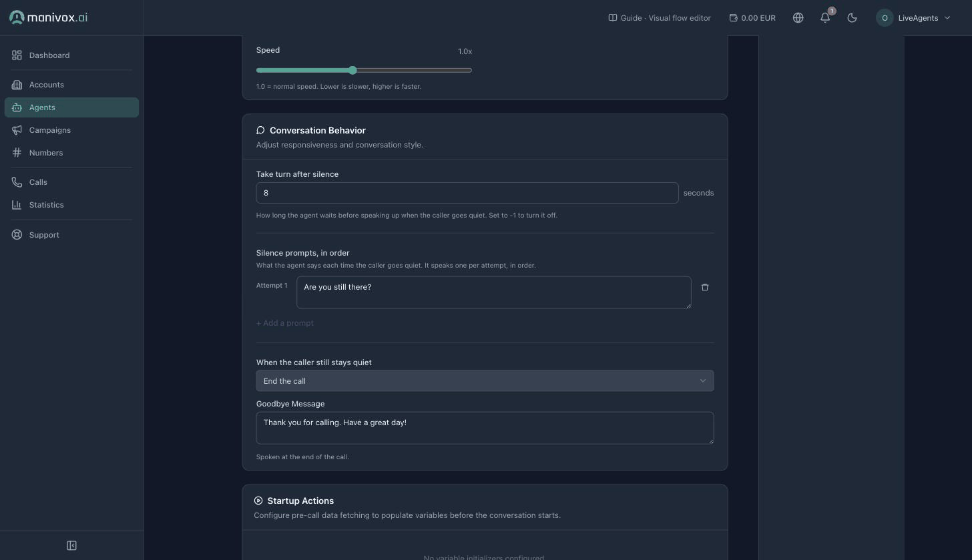Image resolution: width=972 pixels, height=560 pixels.
Task: Click the Goodbye Message text area
Action: [485, 428]
